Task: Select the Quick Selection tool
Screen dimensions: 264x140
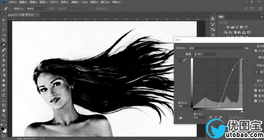Action: point(3,35)
